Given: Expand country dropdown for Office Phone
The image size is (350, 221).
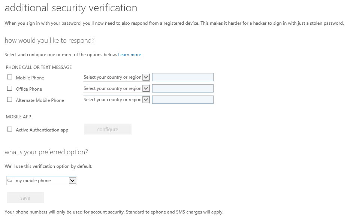Looking at the screenshot, I should [x=116, y=89].
